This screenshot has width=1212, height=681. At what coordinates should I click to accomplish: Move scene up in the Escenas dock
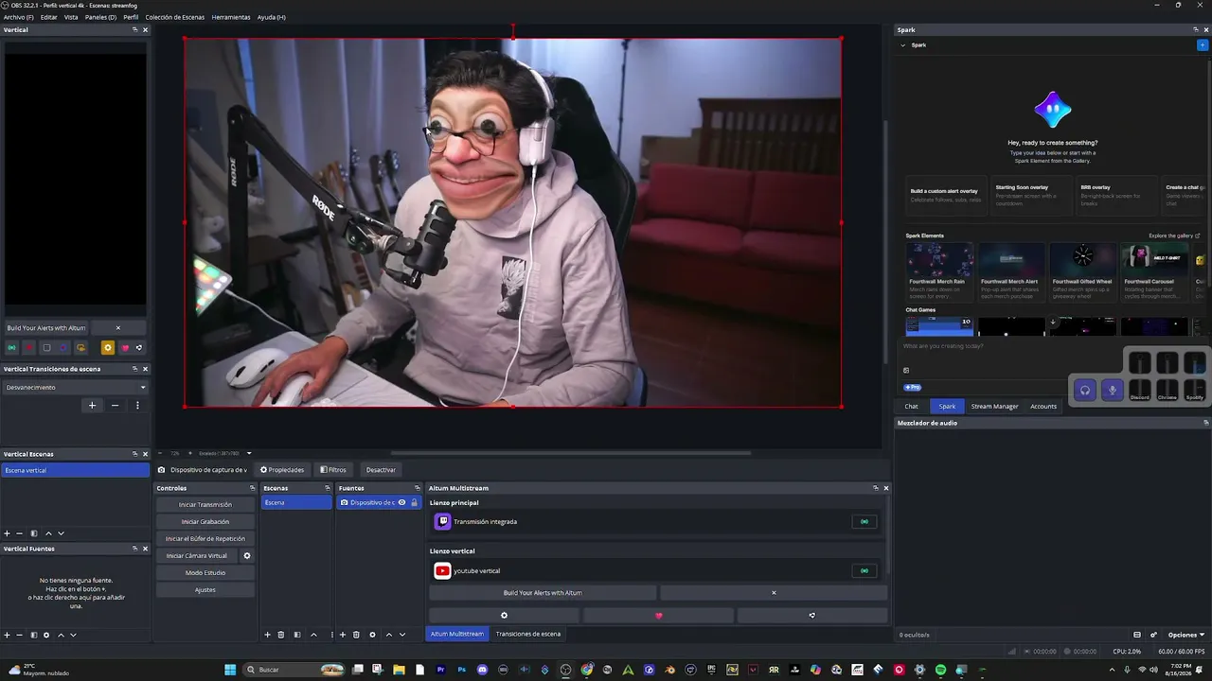click(x=313, y=635)
